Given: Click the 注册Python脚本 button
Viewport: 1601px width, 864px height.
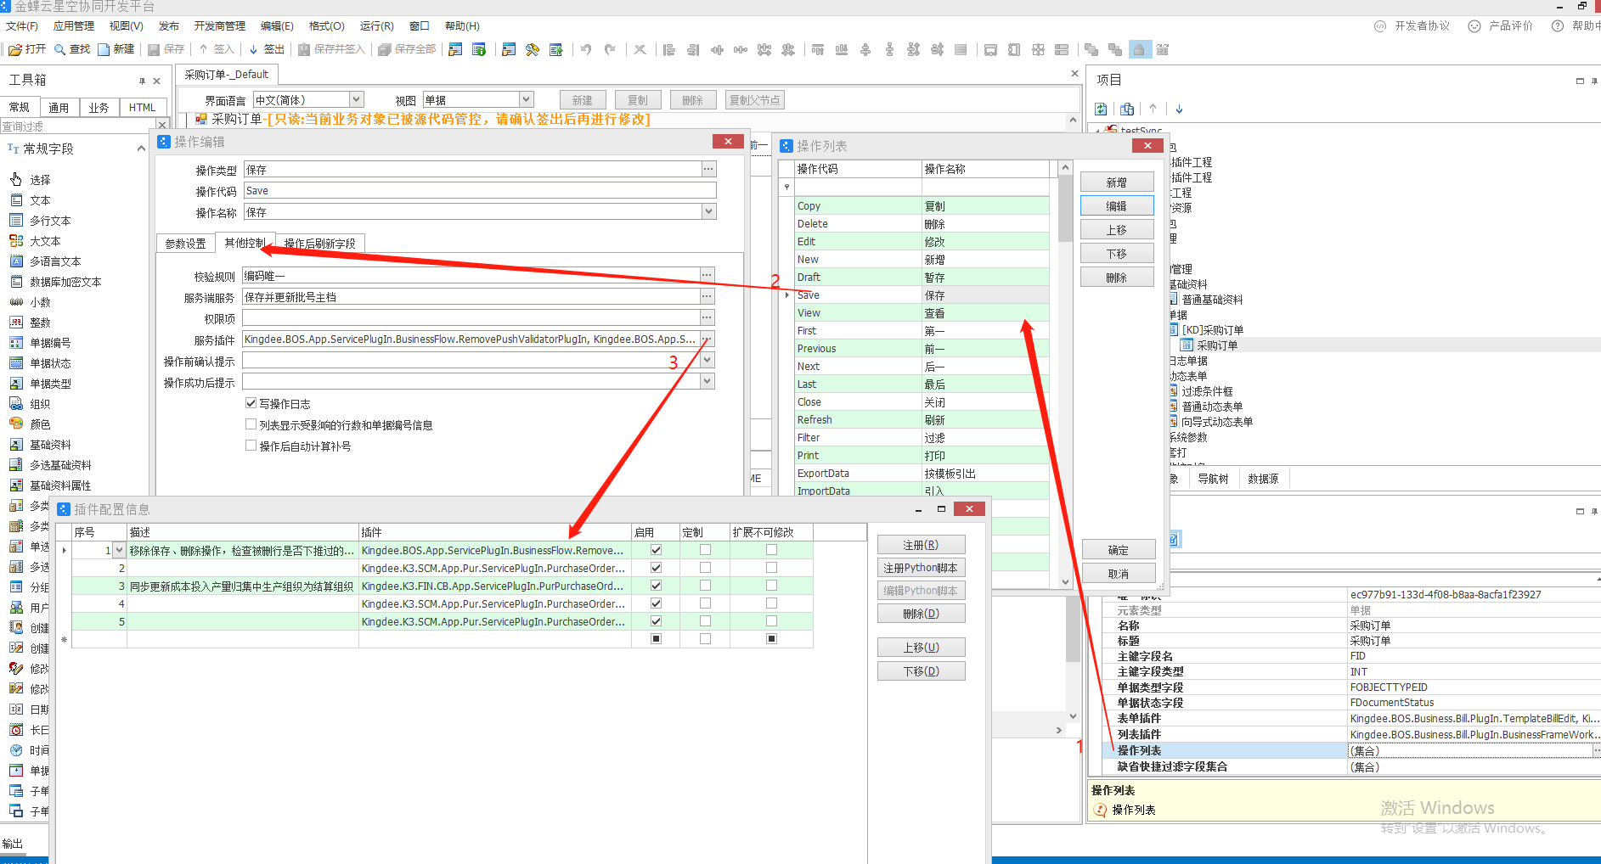Looking at the screenshot, I should [x=921, y=568].
